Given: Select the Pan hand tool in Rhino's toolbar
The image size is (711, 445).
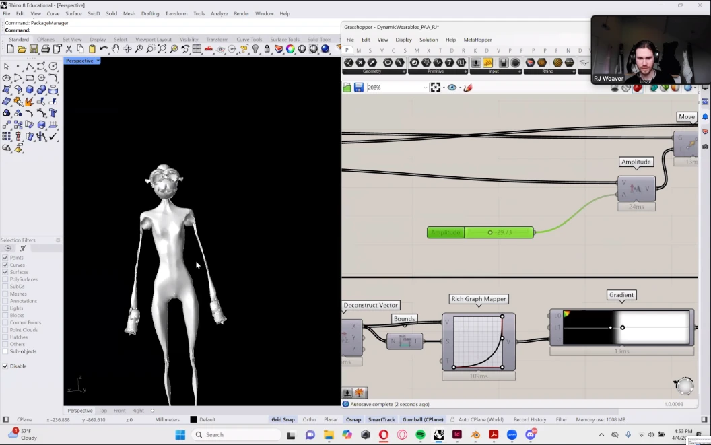Looking at the screenshot, I should (x=115, y=49).
